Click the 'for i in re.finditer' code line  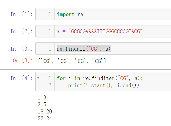click(99, 78)
